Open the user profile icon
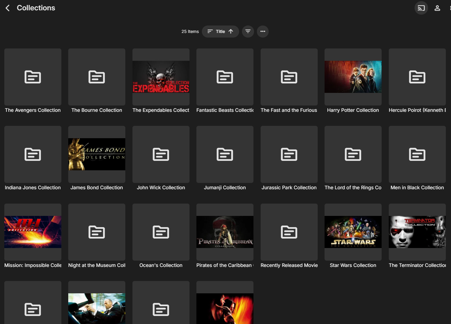 [x=437, y=8]
